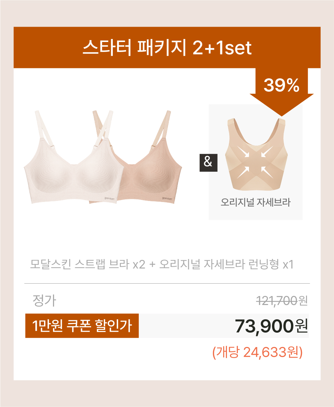Click the 오리지널 자세브라 label
334x407 pixels.
(x=256, y=202)
